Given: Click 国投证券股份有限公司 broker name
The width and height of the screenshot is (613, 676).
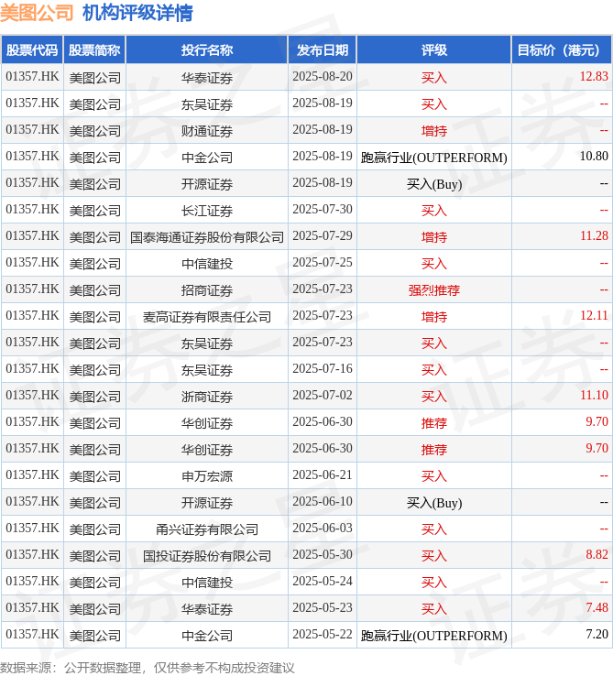Looking at the screenshot, I should click(x=207, y=556).
